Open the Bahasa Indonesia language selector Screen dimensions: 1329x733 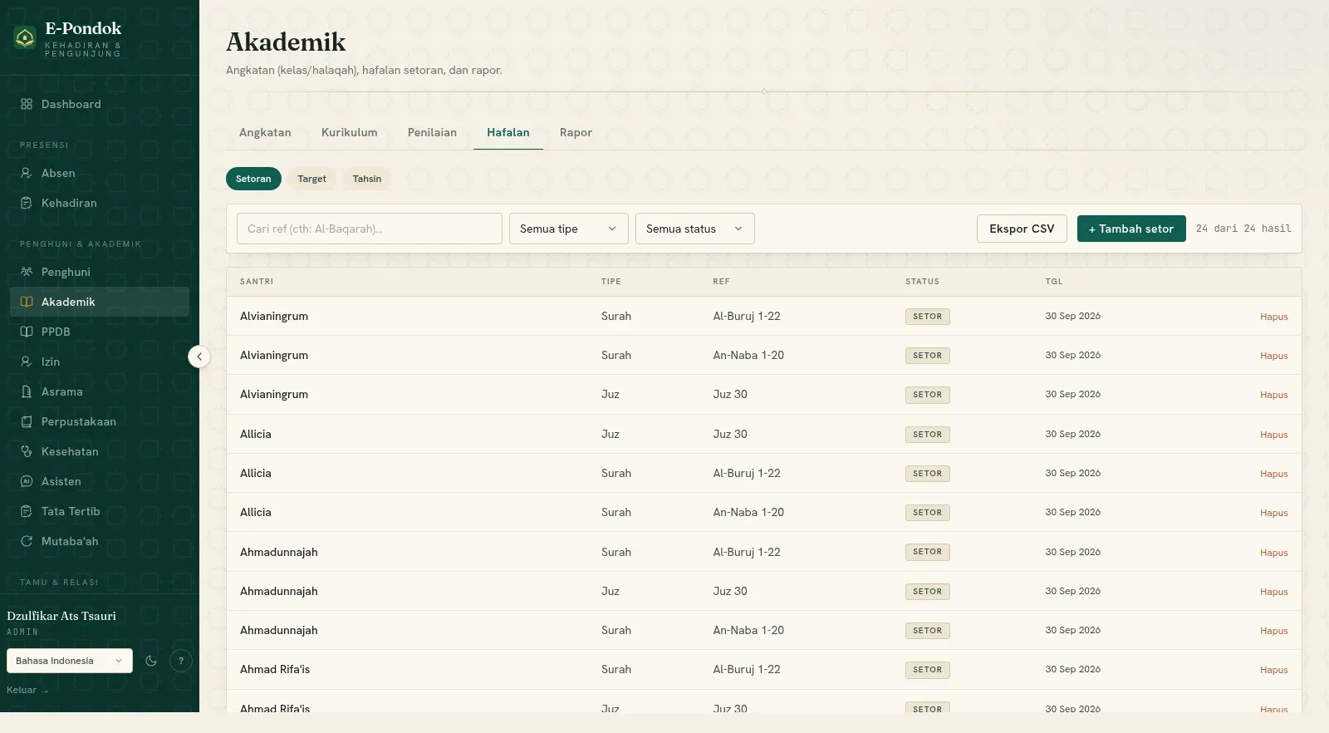[x=70, y=661]
